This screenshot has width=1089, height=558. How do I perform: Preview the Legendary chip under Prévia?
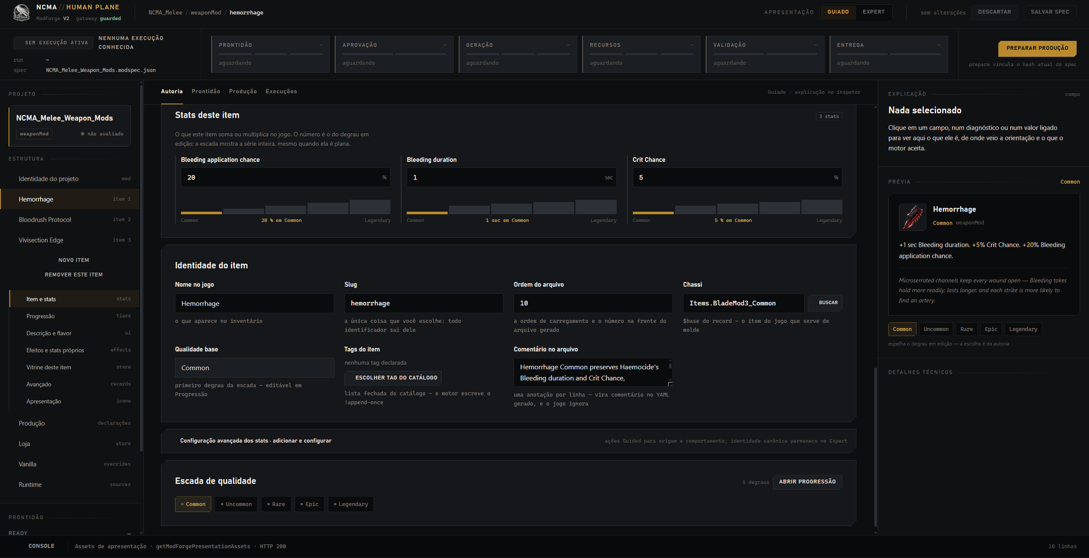[1023, 329]
